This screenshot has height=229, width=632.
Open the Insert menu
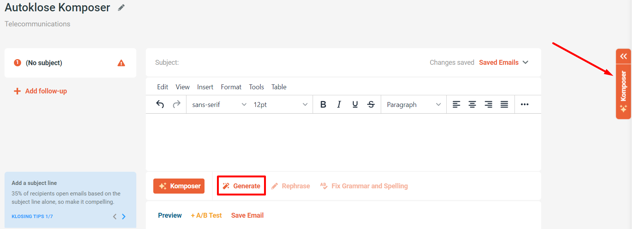pyautogui.click(x=205, y=87)
